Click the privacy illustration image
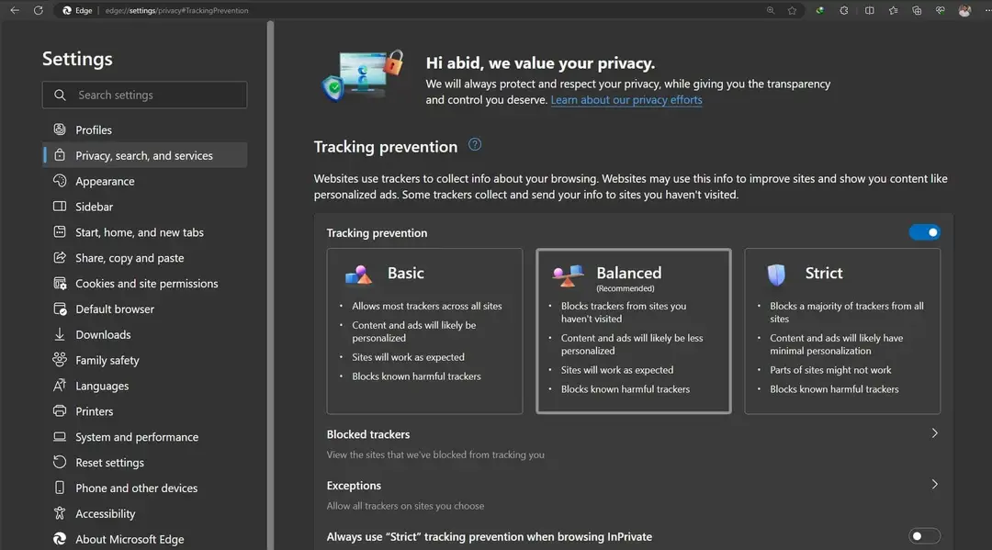 coord(363,76)
